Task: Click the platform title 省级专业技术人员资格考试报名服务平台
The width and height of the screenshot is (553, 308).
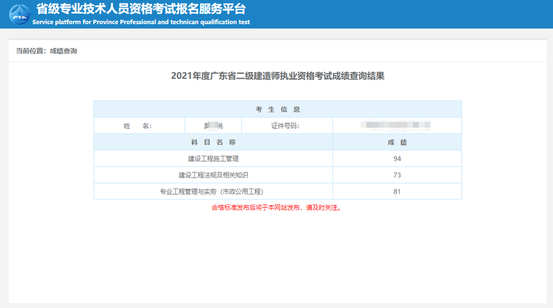Action: 141,9
